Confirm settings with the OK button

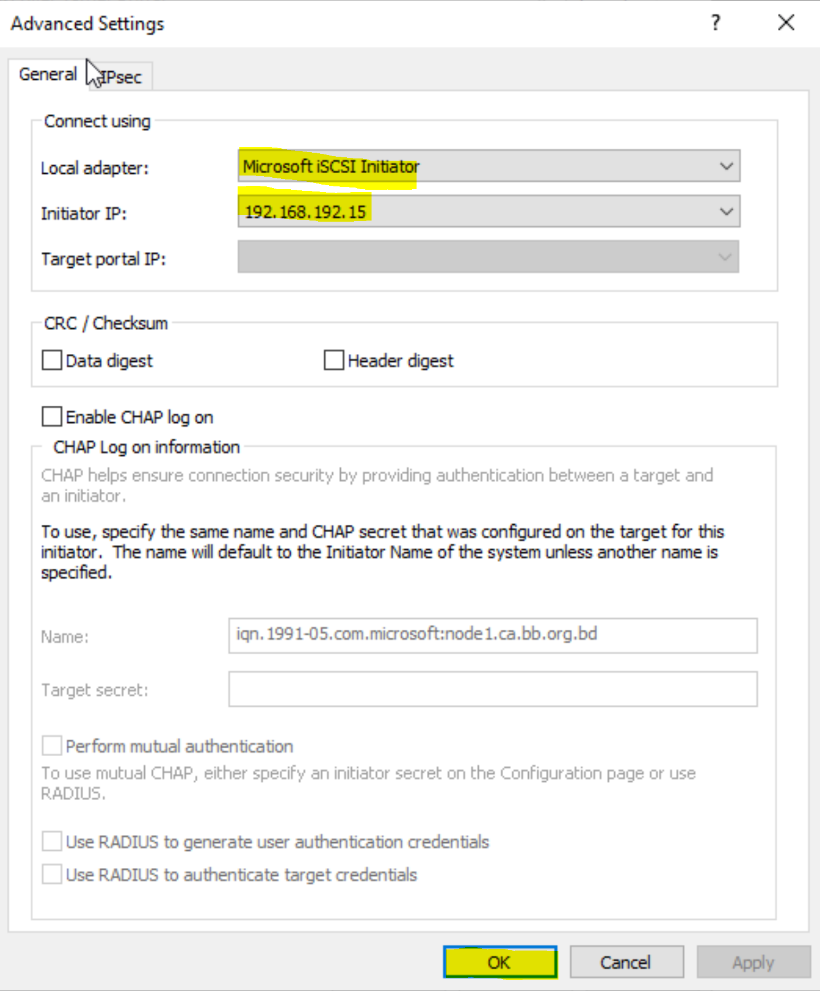[500, 963]
